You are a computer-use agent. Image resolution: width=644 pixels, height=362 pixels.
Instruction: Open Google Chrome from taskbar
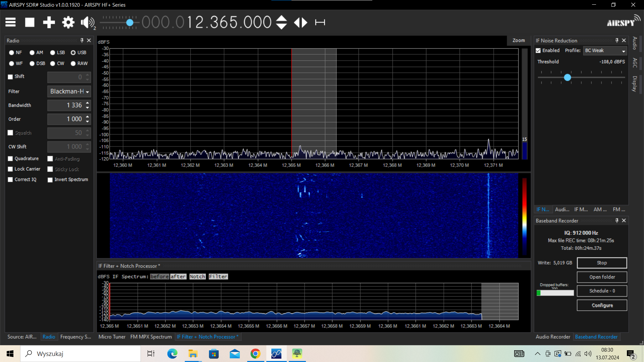(256, 354)
